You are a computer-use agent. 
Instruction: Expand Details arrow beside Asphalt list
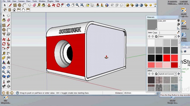click(x=179, y=74)
